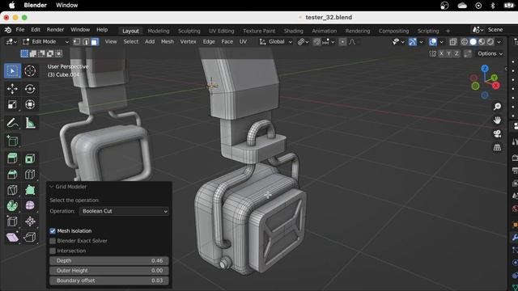Image resolution: width=518 pixels, height=291 pixels.
Task: Pick the Shrink/Fatten tool
Action: pos(30,221)
